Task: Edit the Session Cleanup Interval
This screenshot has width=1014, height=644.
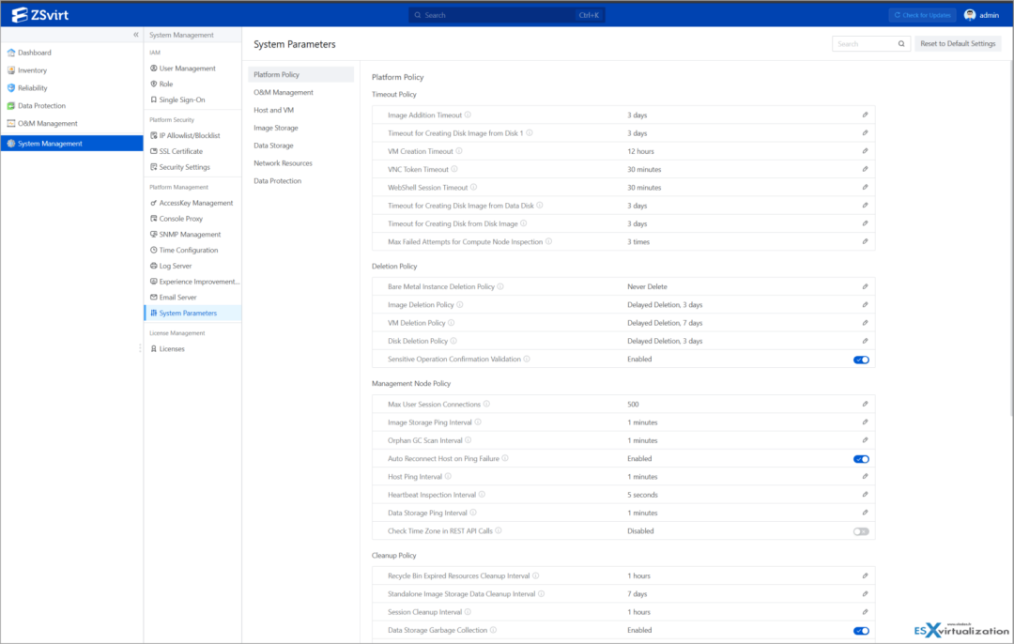Action: coord(865,612)
